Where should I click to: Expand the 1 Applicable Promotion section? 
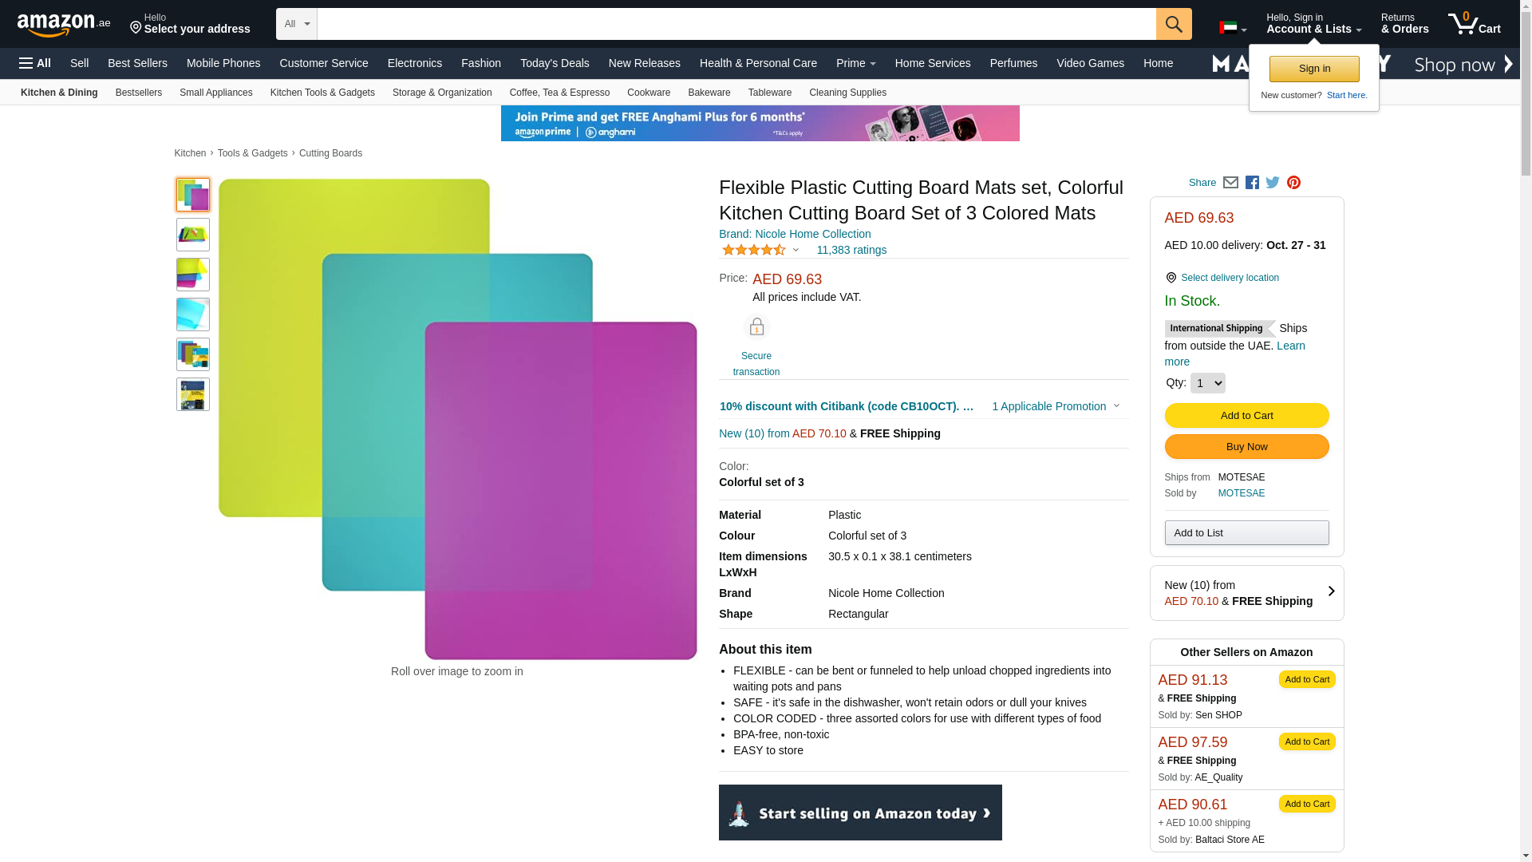coord(1056,406)
